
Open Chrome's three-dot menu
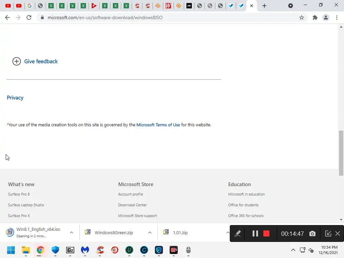[x=337, y=17]
